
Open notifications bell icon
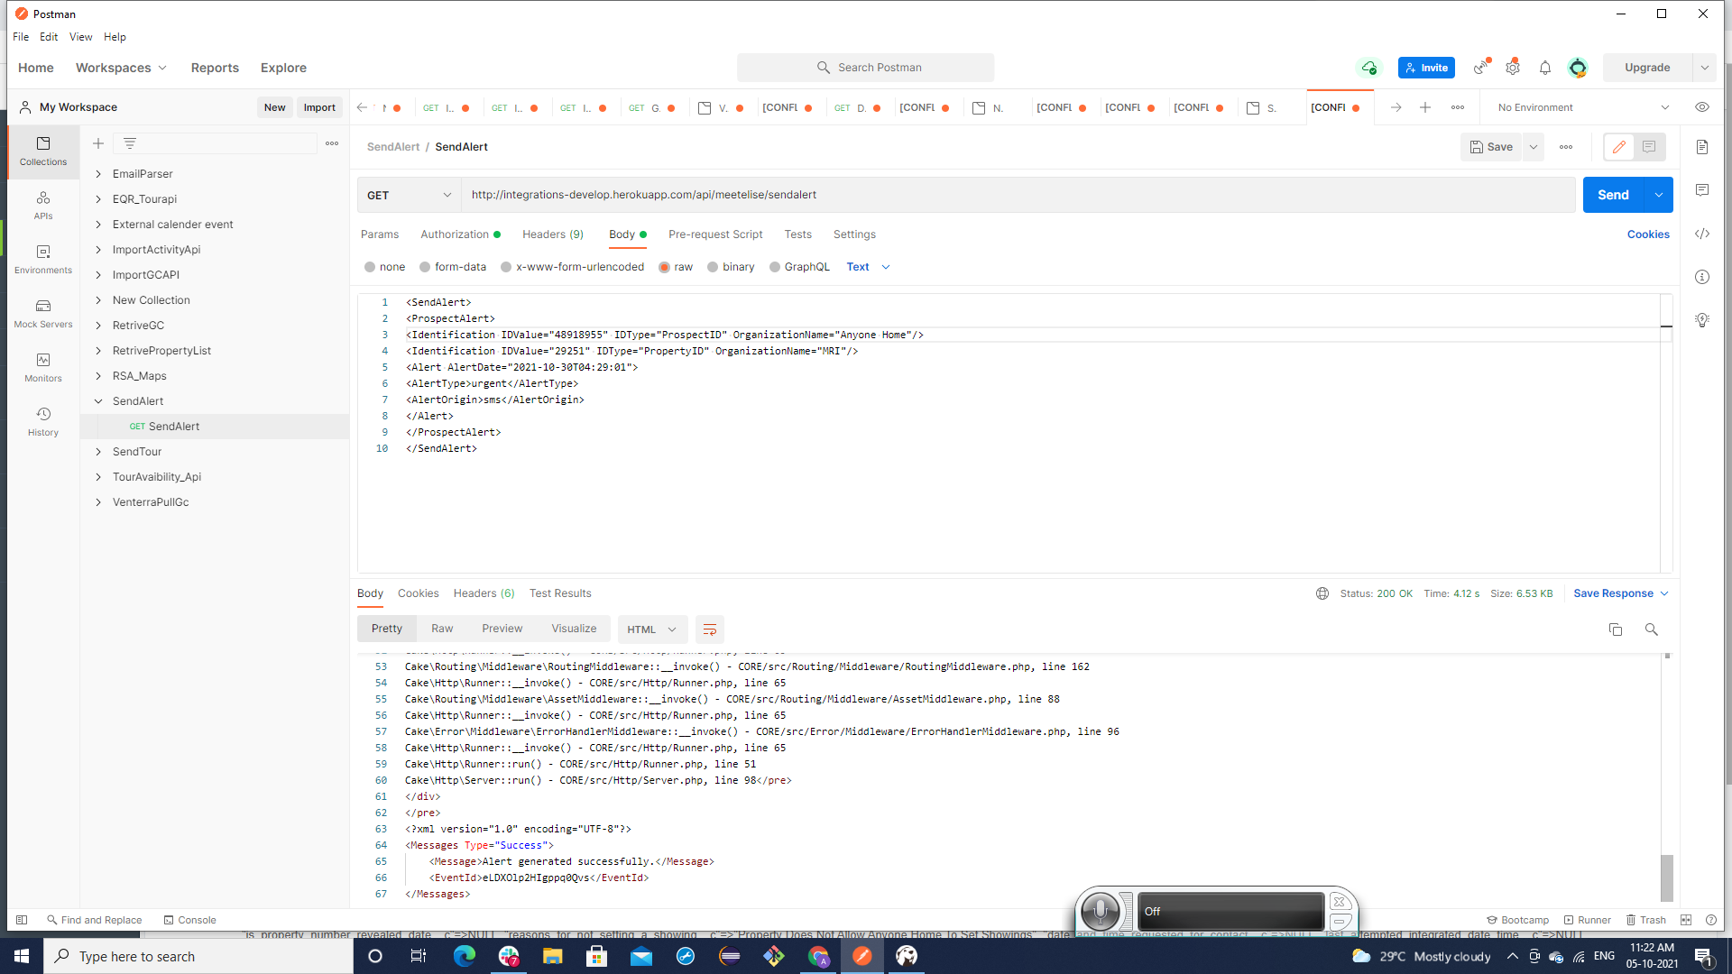pyautogui.click(x=1545, y=68)
